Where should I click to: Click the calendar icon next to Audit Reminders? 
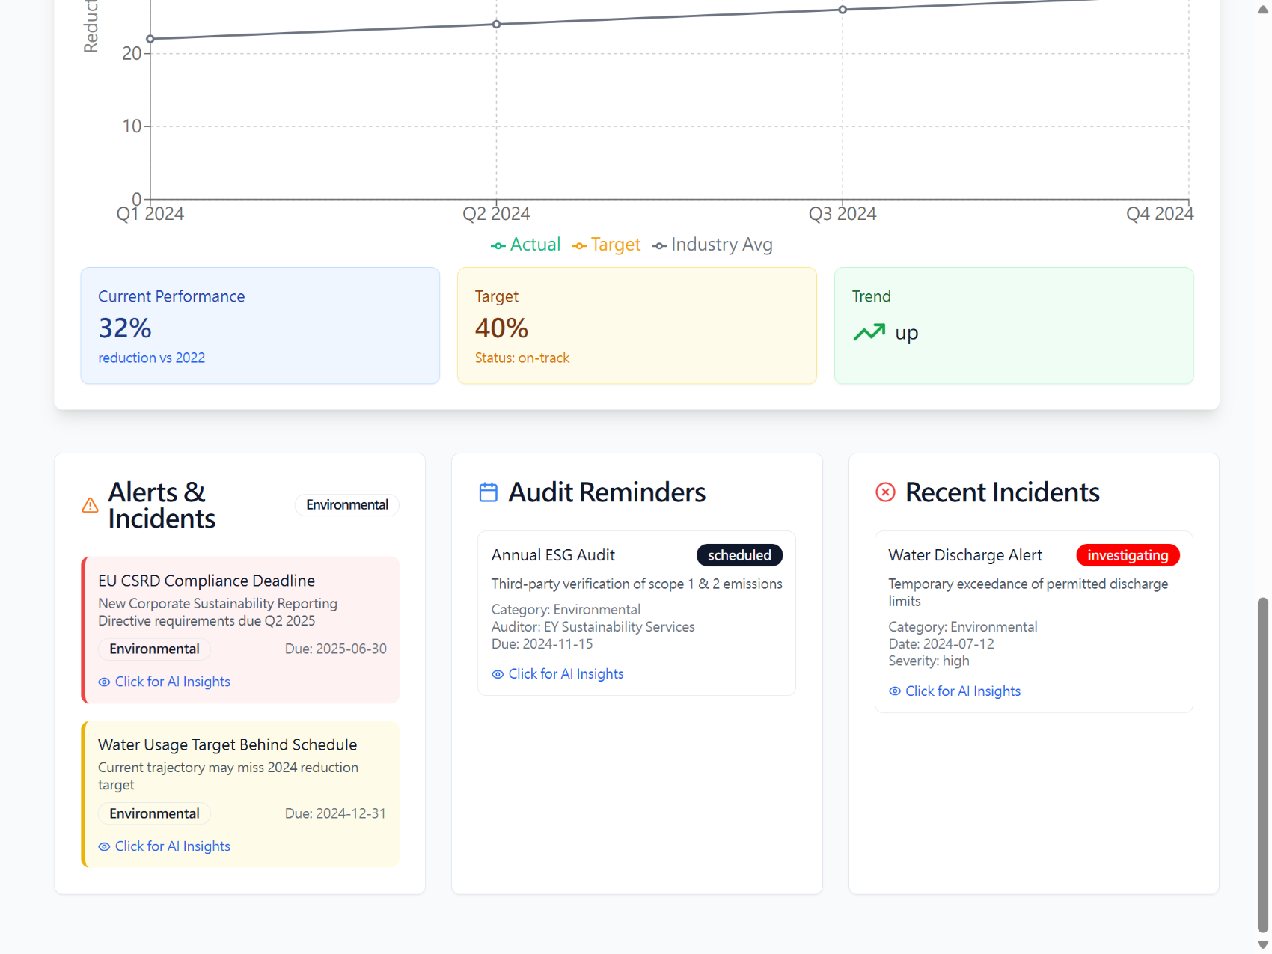488,492
